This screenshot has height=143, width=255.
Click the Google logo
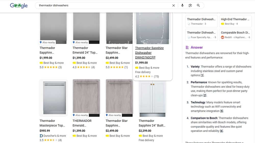click(x=19, y=6)
